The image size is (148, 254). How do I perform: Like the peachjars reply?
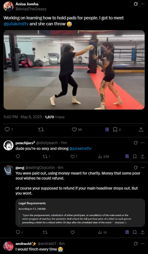coord(73,156)
